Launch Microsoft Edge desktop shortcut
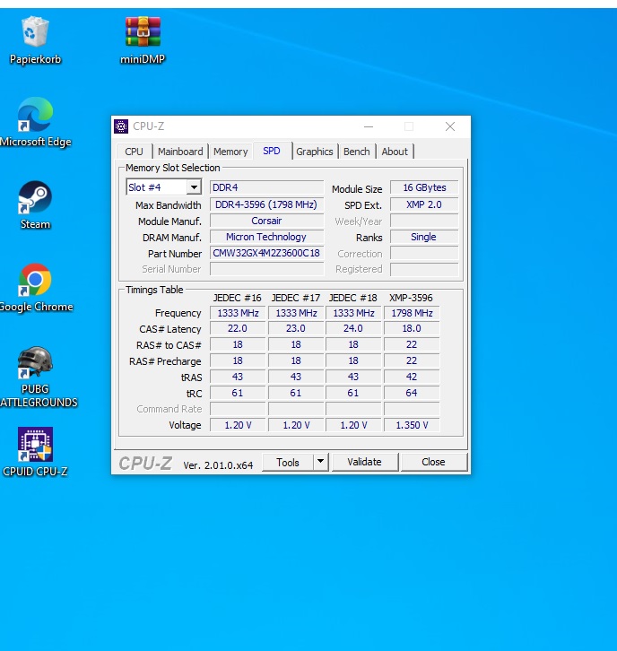The width and height of the screenshot is (617, 651). 35,122
